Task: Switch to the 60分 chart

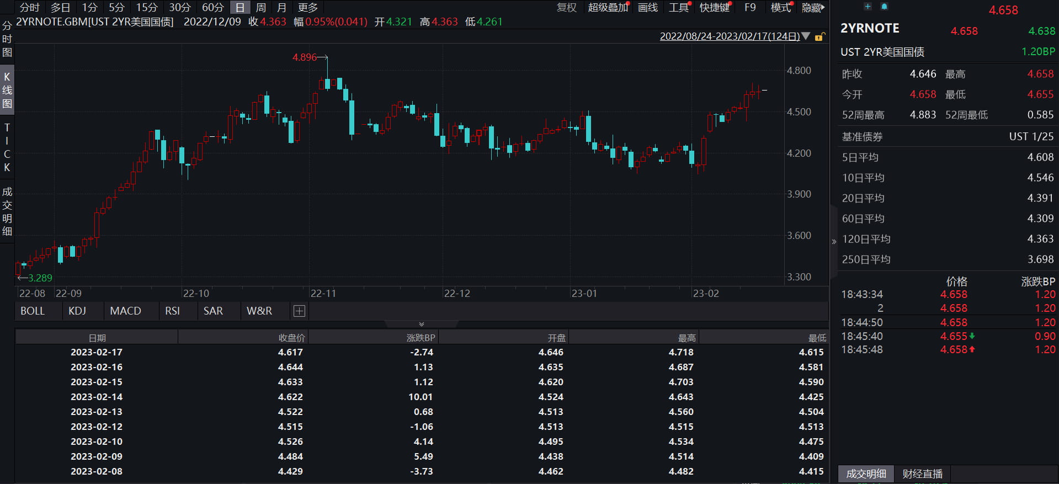Action: [212, 8]
